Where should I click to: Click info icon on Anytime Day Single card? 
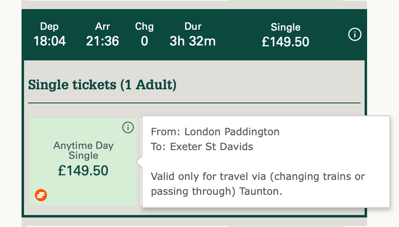click(x=128, y=128)
